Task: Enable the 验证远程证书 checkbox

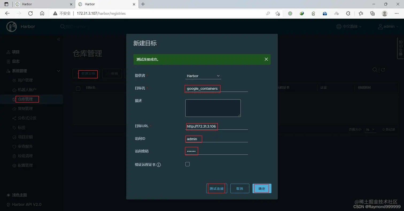Action: 187,164
